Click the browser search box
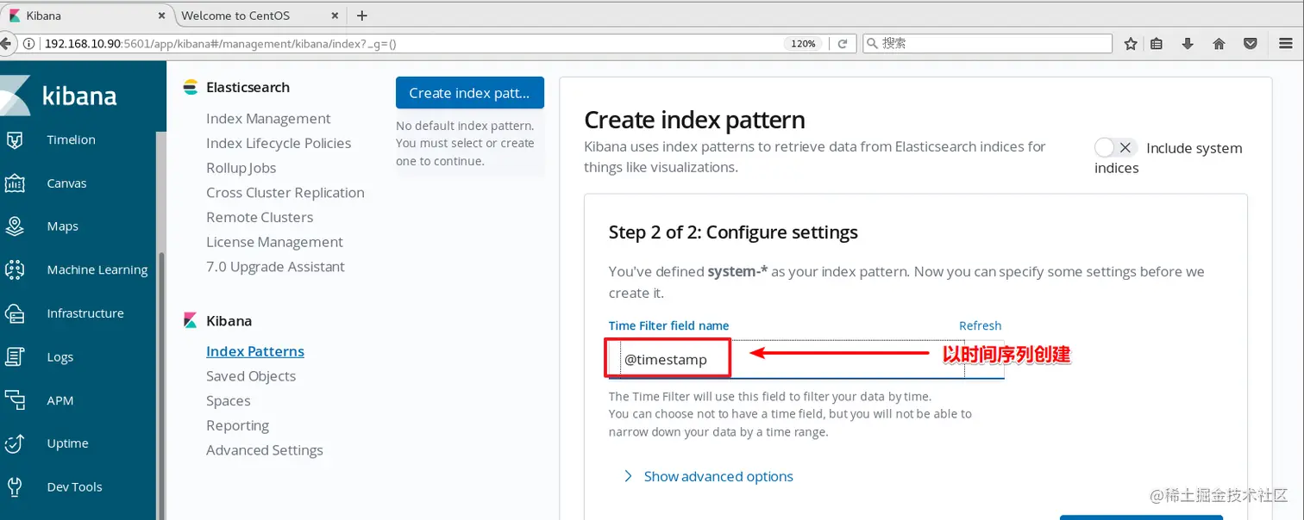The height and width of the screenshot is (520, 1304). [988, 43]
